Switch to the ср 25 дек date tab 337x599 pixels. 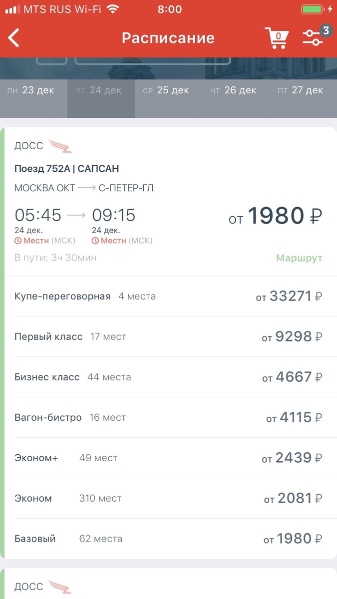(166, 90)
